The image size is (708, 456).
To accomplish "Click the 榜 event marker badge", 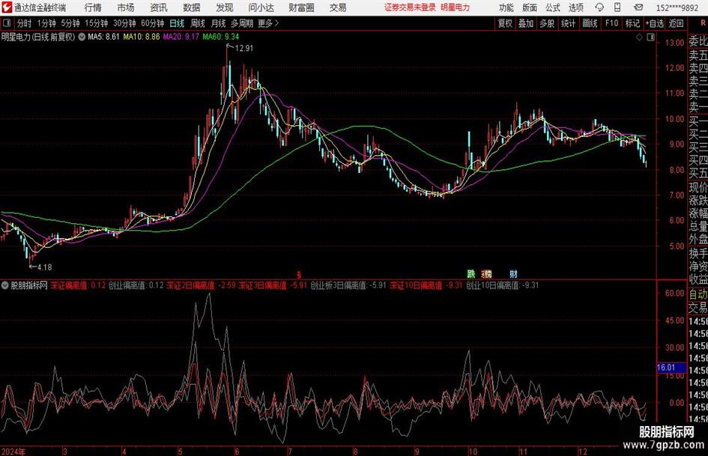I will (487, 273).
